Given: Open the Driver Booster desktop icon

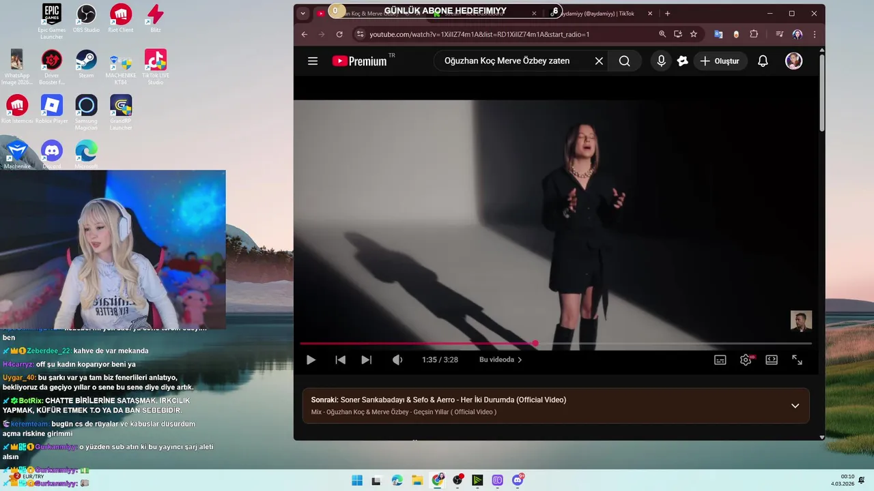Looking at the screenshot, I should 51,67.
